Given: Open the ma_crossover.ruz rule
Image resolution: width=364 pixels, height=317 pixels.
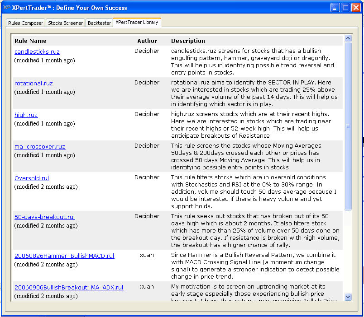Looking at the screenshot, I should click(40, 147).
